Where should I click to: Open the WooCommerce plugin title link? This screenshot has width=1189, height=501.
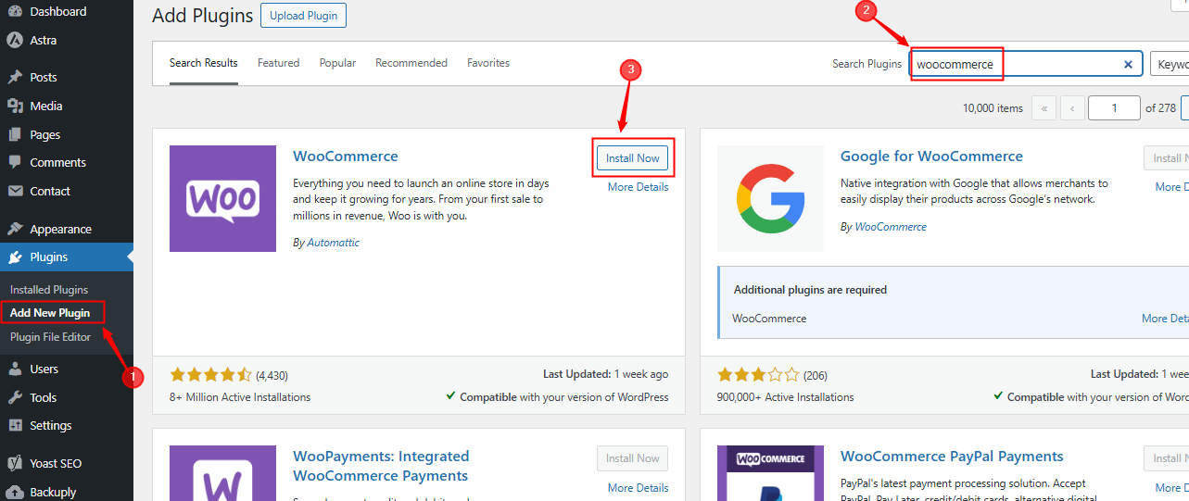point(346,157)
